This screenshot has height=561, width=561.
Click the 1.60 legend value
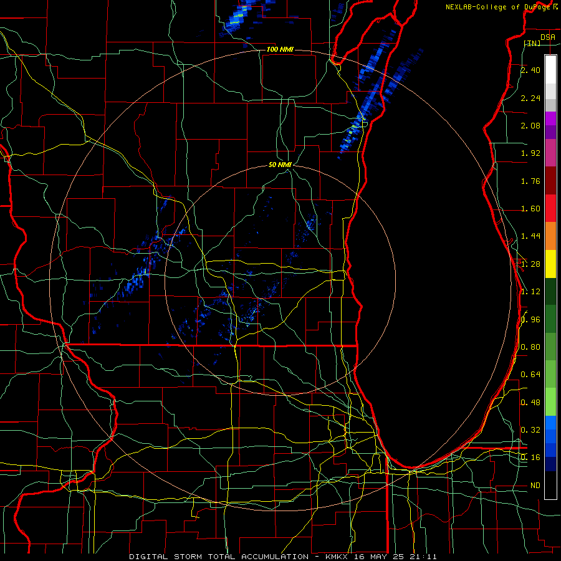[x=530, y=209]
